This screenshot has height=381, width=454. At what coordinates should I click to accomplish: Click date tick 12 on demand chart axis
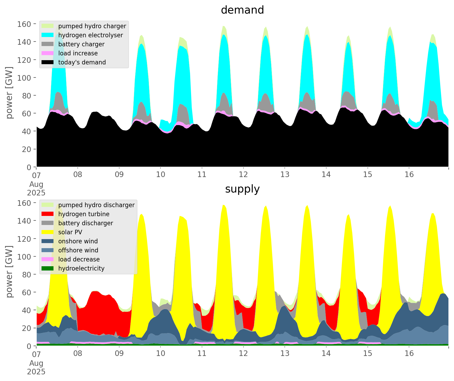[x=243, y=175]
